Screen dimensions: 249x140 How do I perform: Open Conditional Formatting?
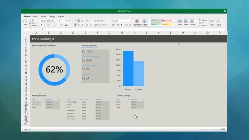[x=138, y=23]
